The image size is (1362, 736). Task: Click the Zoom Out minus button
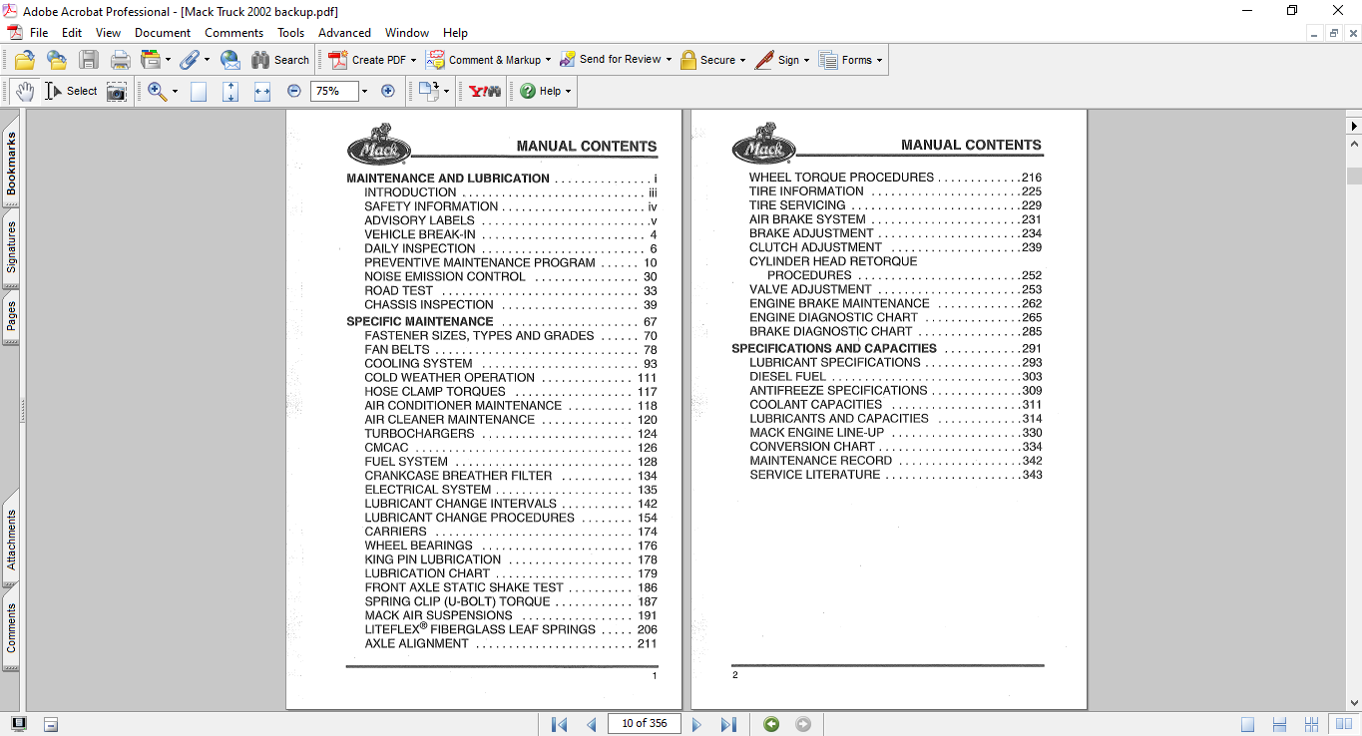tap(294, 91)
